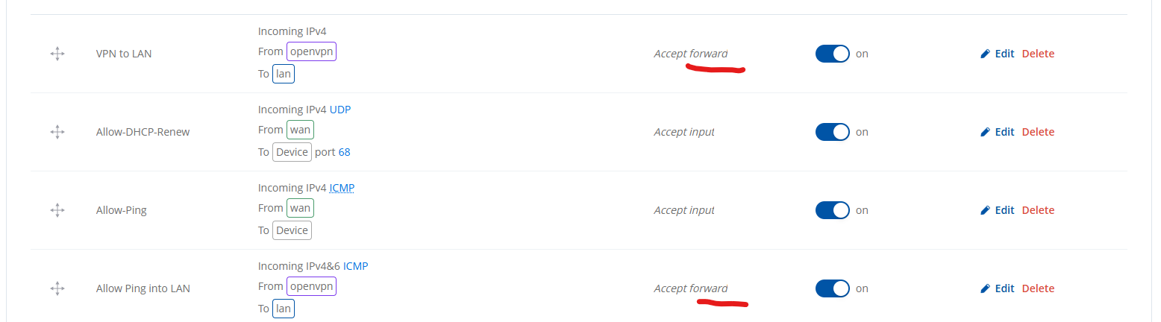This screenshot has width=1161, height=322.
Task: Remove the Allow-Ping rule via Delete
Action: (1038, 210)
